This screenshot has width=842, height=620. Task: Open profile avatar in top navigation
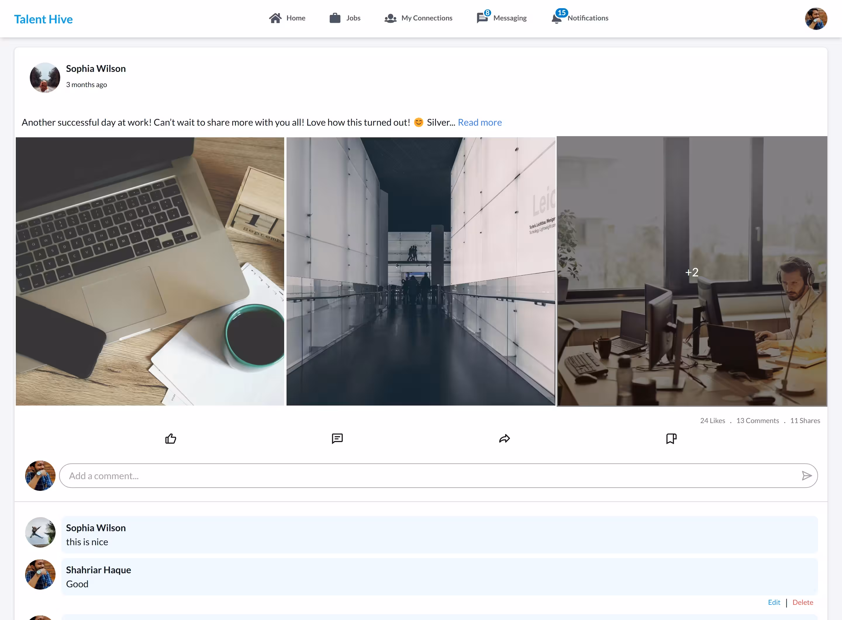(816, 18)
